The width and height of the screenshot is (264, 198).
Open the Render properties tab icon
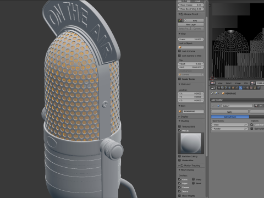point(219,87)
